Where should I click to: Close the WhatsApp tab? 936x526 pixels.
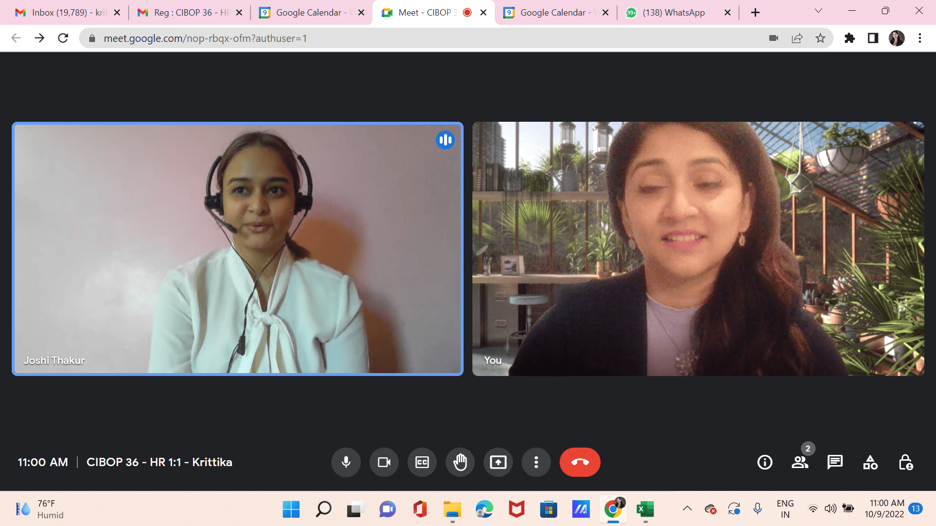[727, 13]
